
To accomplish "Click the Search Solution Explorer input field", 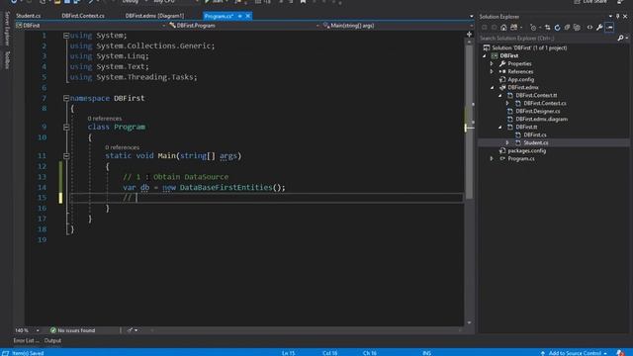I will (x=547, y=38).
